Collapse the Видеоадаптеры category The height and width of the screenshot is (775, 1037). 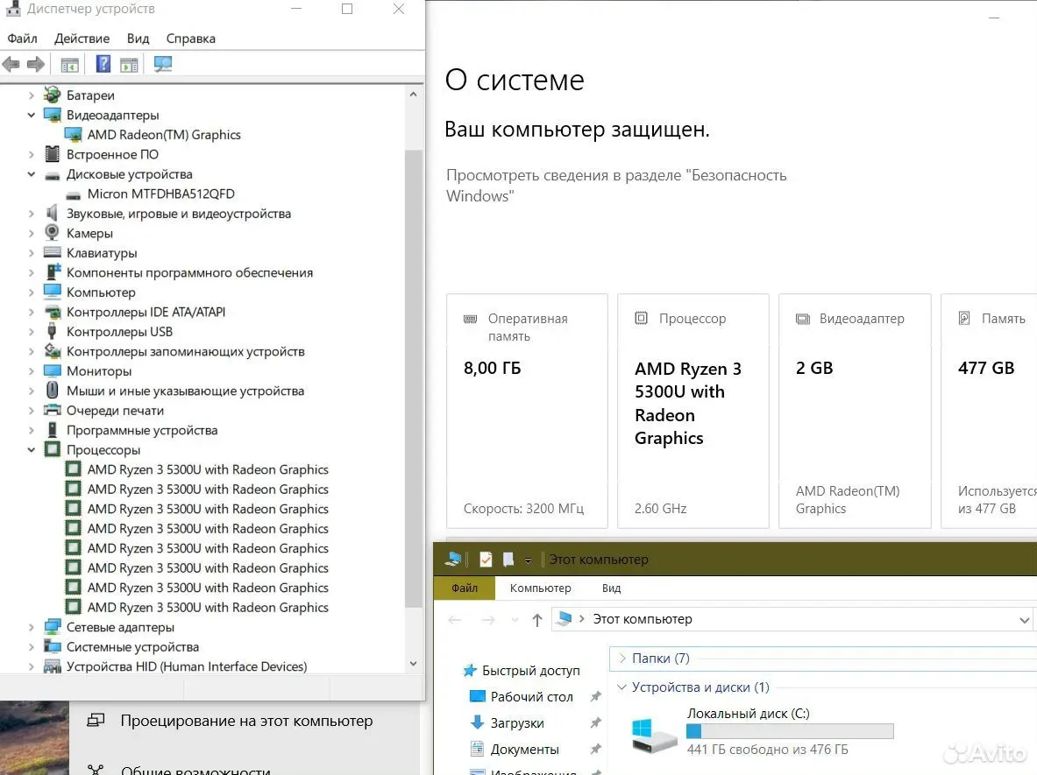pos(31,115)
